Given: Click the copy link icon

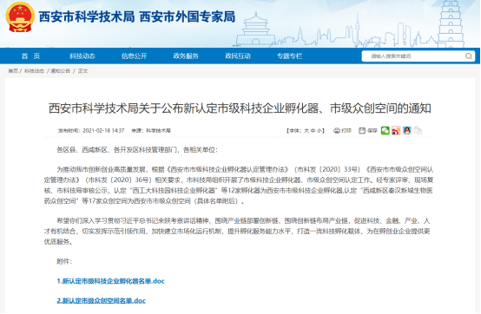Looking at the screenshot, I should (x=418, y=131).
